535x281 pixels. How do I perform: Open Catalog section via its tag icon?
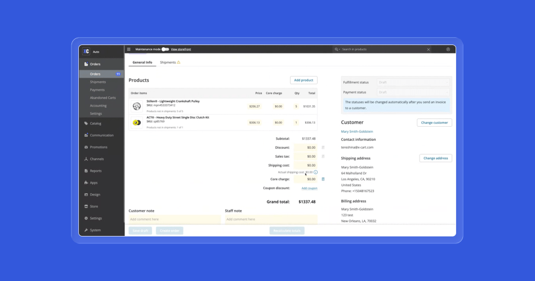coord(86,123)
